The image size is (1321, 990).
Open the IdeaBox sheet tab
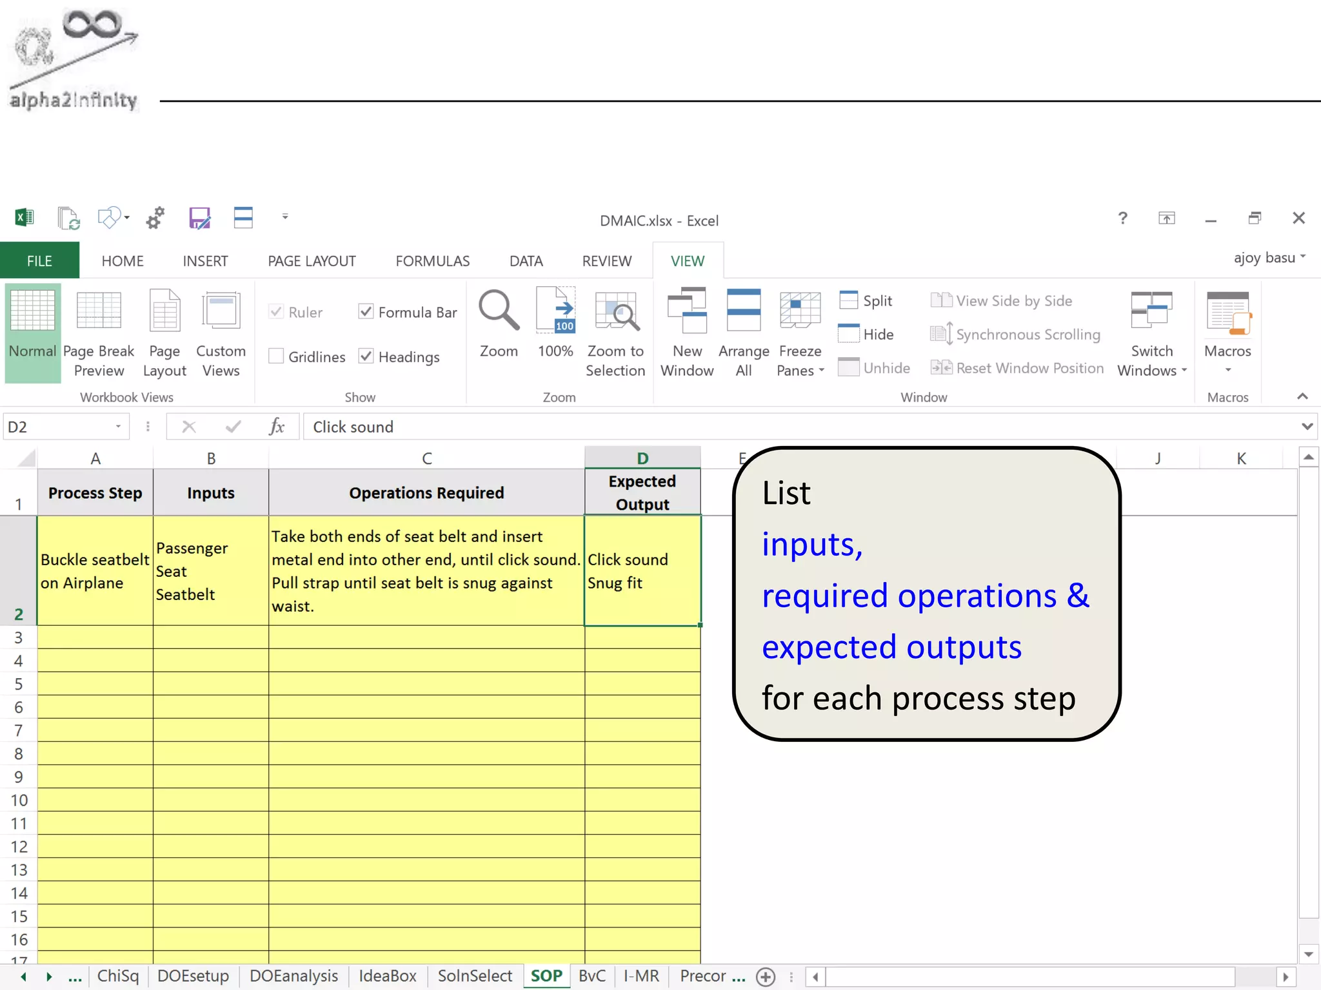(x=388, y=976)
